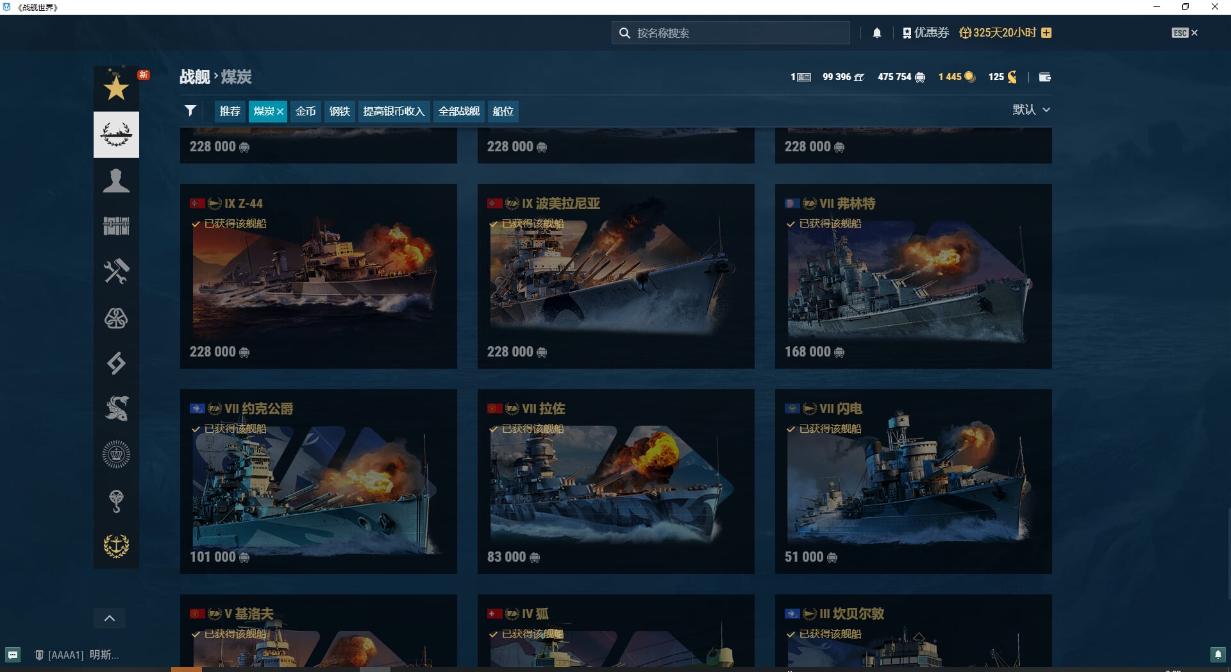
Task: Open the 优惠券 coupons link
Action: click(x=925, y=33)
